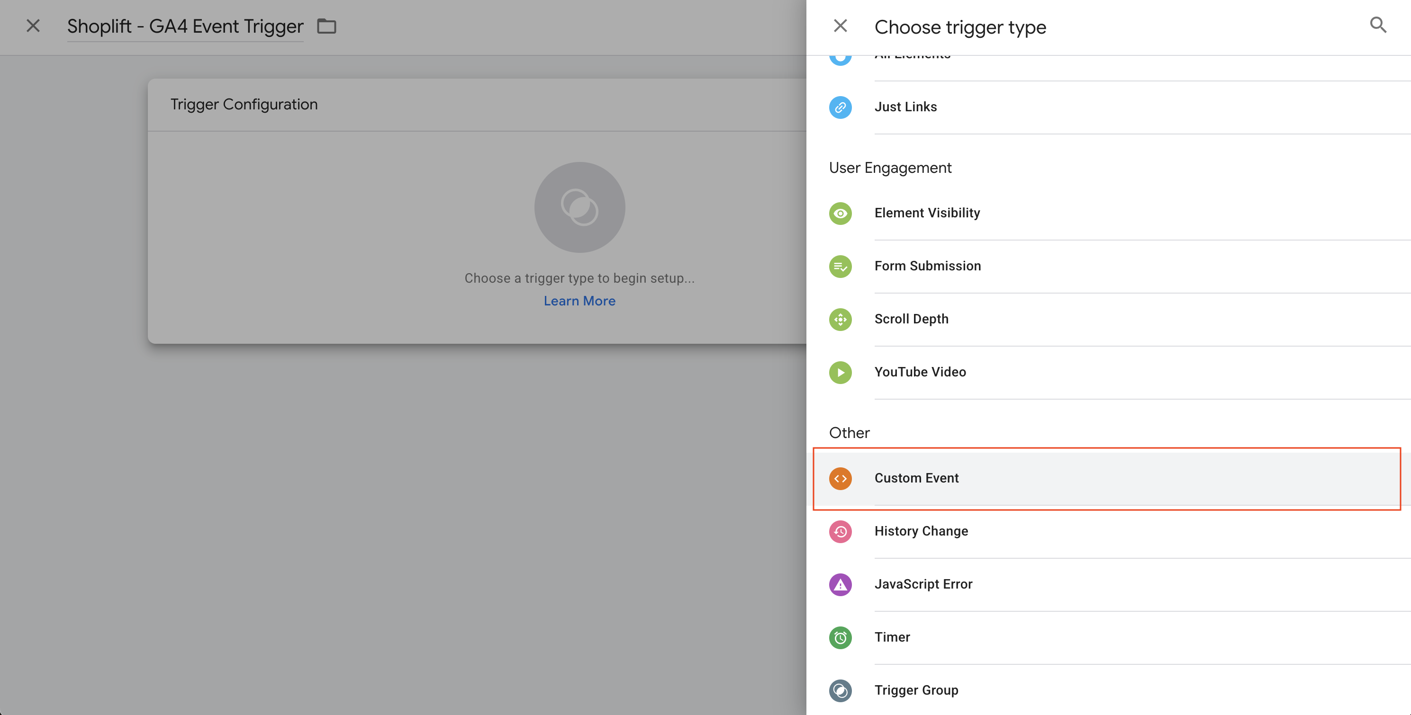Select the Custom Event trigger type
The width and height of the screenshot is (1411, 715).
(916, 478)
